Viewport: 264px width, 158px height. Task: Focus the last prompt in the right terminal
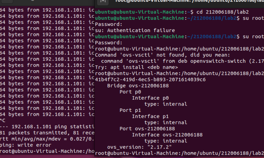coord(179,153)
